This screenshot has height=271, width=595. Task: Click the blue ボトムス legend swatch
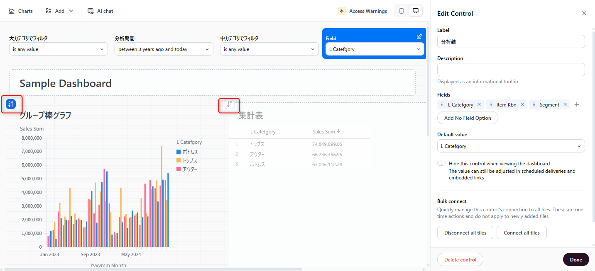179,152
